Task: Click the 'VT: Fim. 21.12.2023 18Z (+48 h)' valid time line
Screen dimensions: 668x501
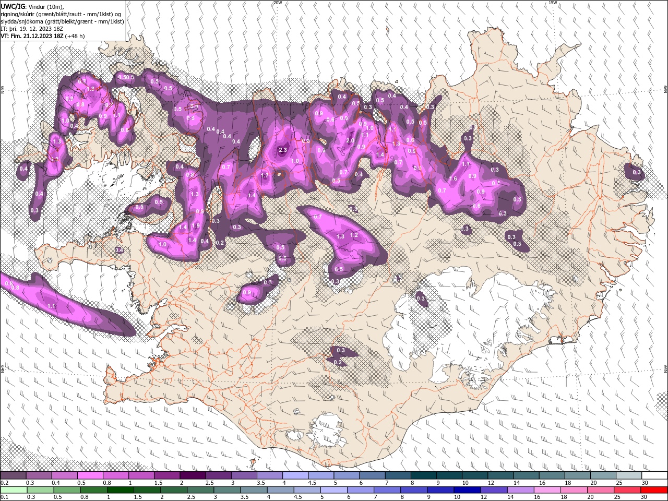Action: (43, 36)
